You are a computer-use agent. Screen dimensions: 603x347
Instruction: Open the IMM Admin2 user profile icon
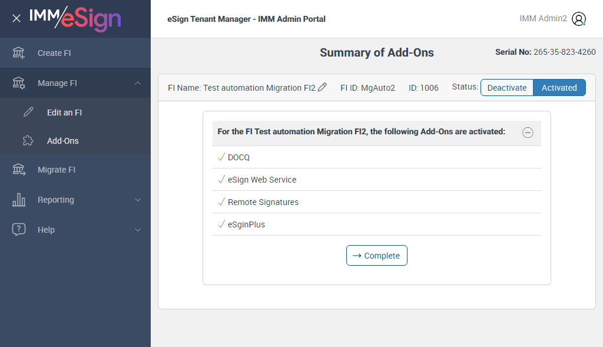coord(579,19)
